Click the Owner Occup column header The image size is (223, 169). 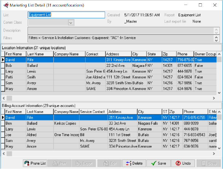pos(205,54)
